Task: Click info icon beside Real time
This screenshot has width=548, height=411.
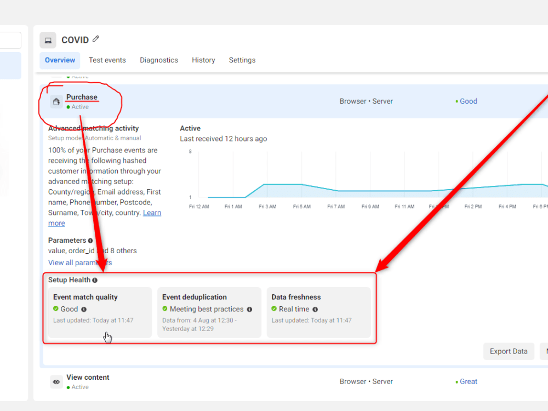Action: [x=315, y=309]
